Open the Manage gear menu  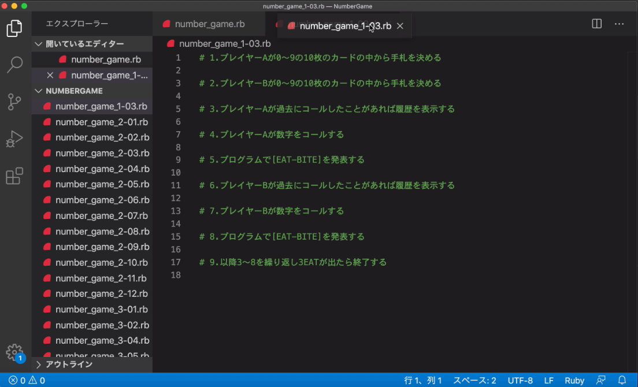pyautogui.click(x=14, y=352)
